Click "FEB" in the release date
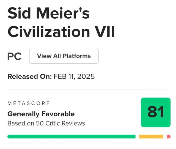Screen dimensions: 176x149 60,76
